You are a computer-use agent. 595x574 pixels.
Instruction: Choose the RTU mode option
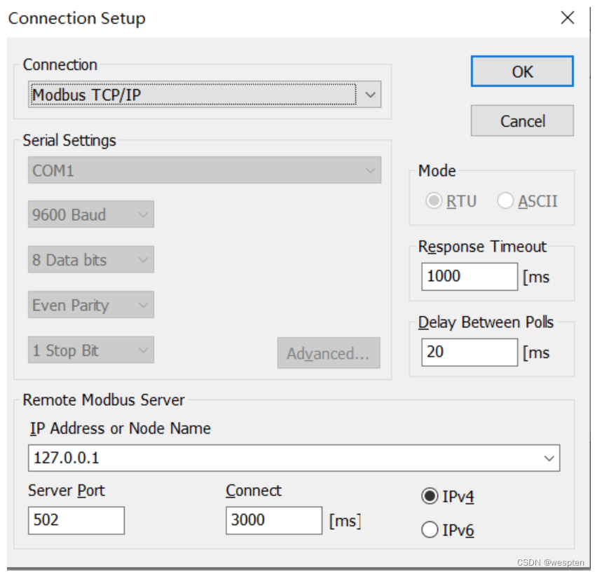click(435, 201)
